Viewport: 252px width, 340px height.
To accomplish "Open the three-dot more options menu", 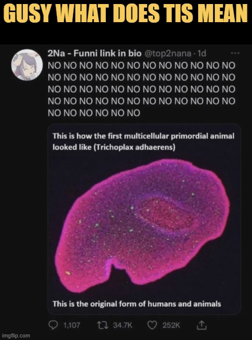I will [x=235, y=53].
